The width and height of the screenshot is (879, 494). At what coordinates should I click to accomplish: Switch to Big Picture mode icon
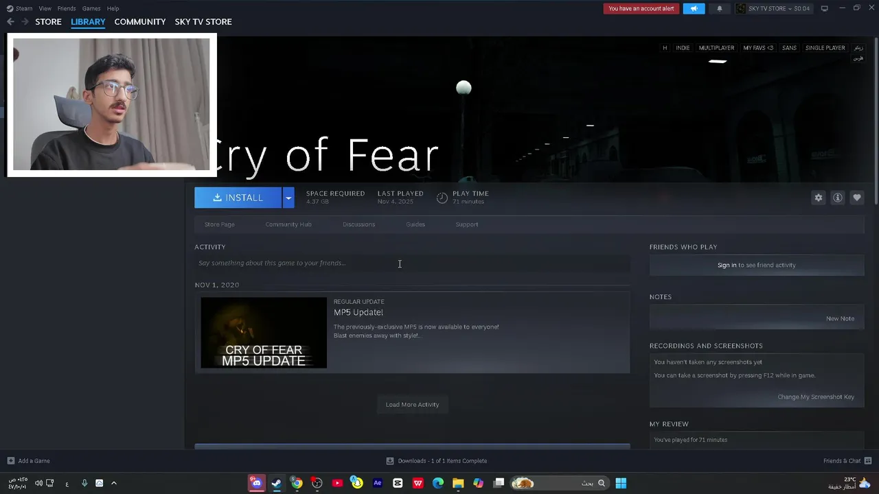pos(824,8)
